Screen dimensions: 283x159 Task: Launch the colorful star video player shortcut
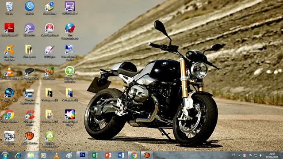(70, 118)
